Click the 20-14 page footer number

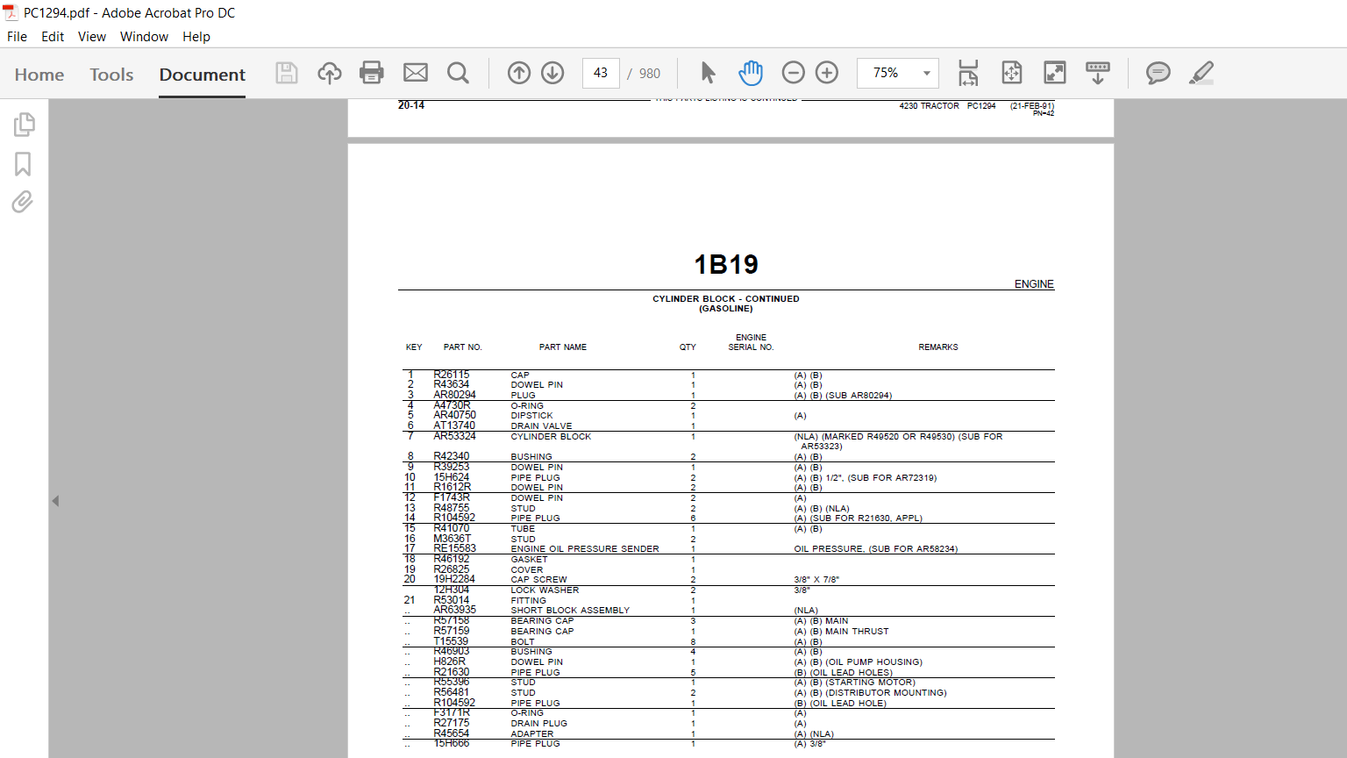(x=411, y=105)
